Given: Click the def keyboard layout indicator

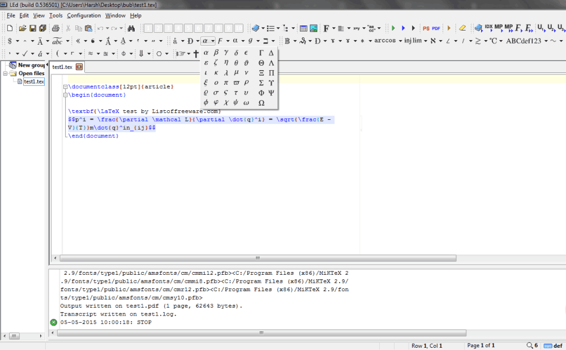Looking at the screenshot, I should (x=553, y=345).
